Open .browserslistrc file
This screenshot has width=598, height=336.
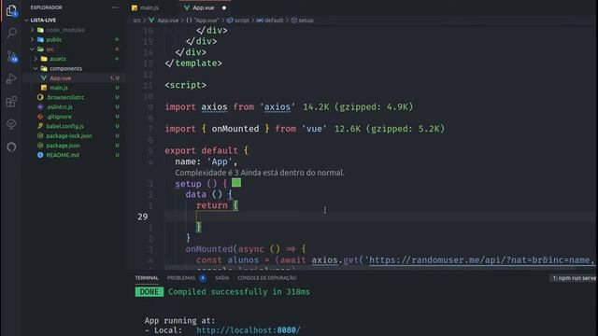pyautogui.click(x=65, y=97)
